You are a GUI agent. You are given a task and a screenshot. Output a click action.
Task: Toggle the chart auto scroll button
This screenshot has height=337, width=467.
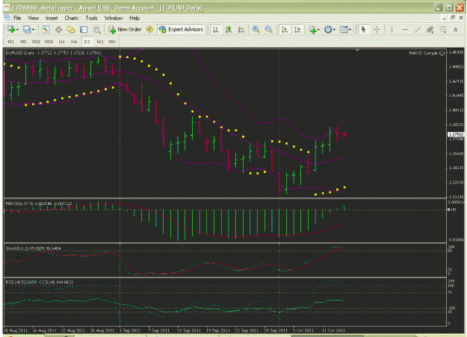(285, 29)
